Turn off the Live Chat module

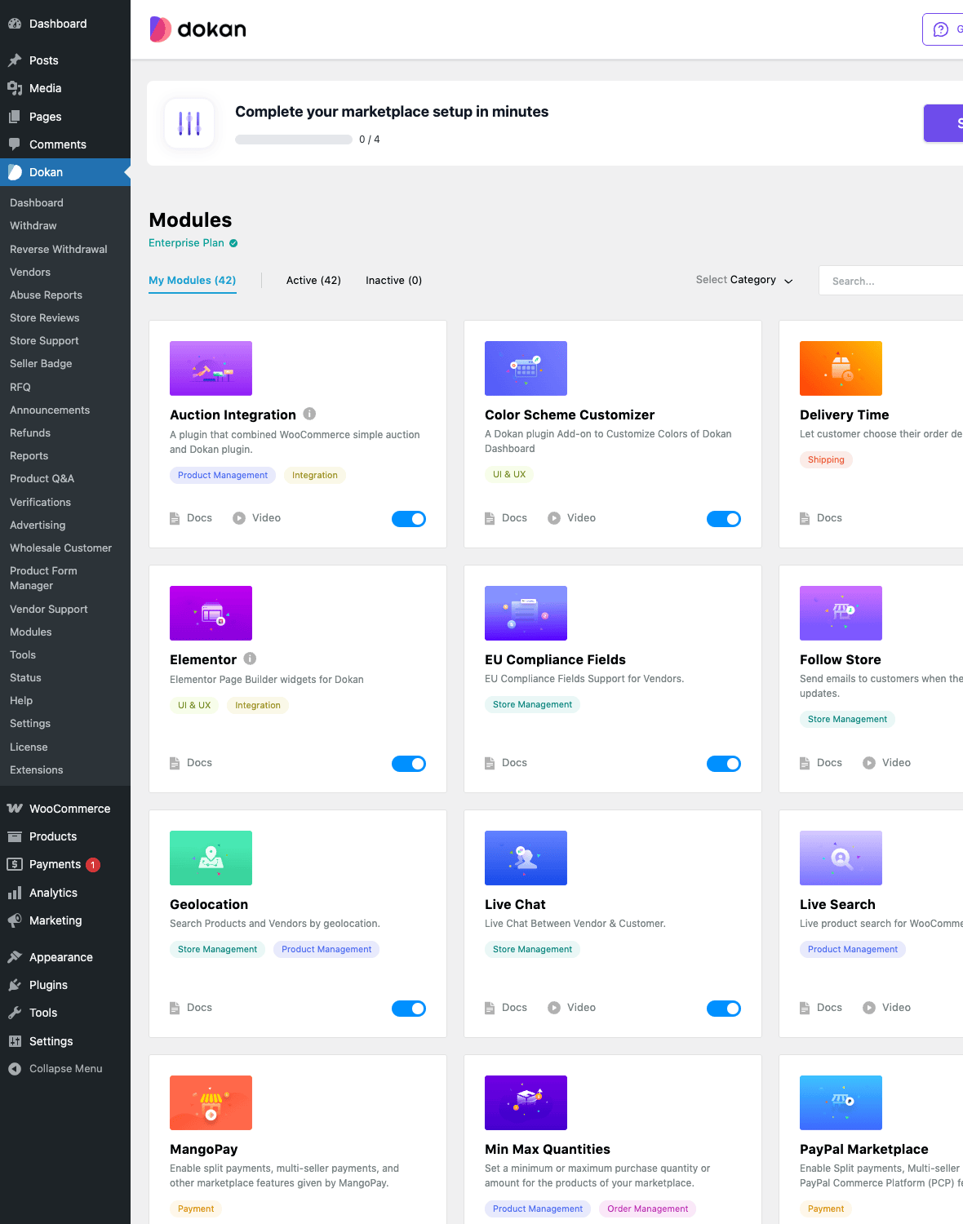724,1009
